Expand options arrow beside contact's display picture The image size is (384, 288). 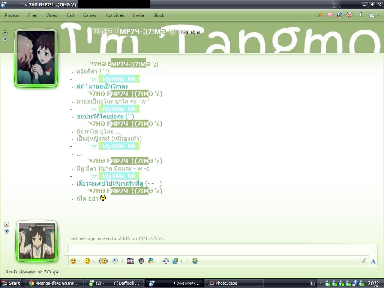click(x=5, y=33)
